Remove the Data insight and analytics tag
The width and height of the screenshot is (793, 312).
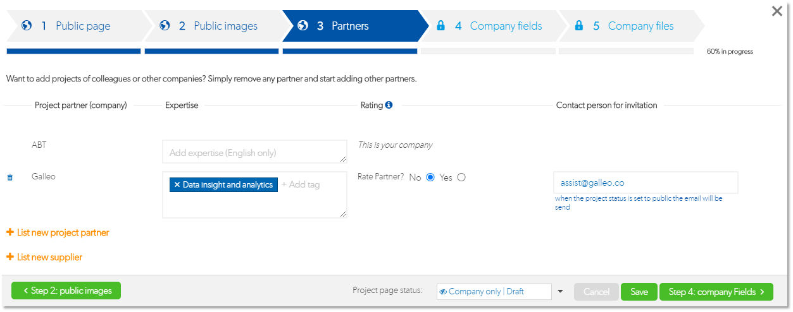click(x=177, y=184)
